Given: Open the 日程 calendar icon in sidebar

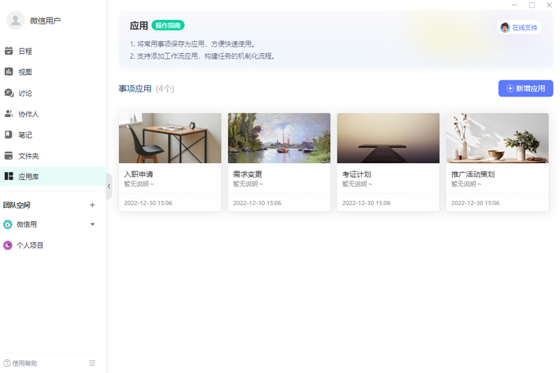Looking at the screenshot, I should [x=9, y=51].
